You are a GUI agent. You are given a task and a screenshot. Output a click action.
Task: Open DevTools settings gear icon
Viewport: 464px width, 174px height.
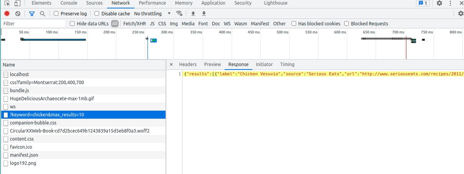coord(439,3)
